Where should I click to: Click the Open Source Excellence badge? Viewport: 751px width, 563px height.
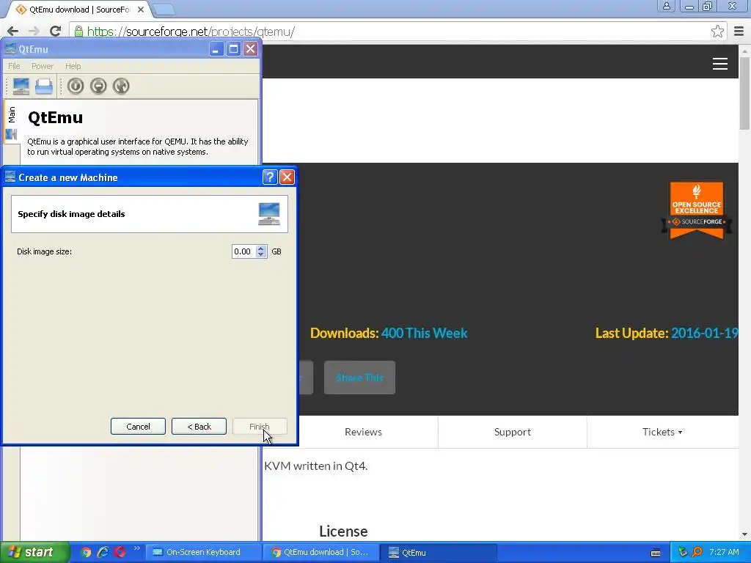(x=697, y=210)
